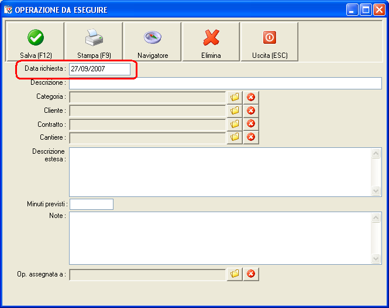Click Descrizione estesa scrollbar down arrow
Screen dimensions: 389x308
[x=376, y=191]
